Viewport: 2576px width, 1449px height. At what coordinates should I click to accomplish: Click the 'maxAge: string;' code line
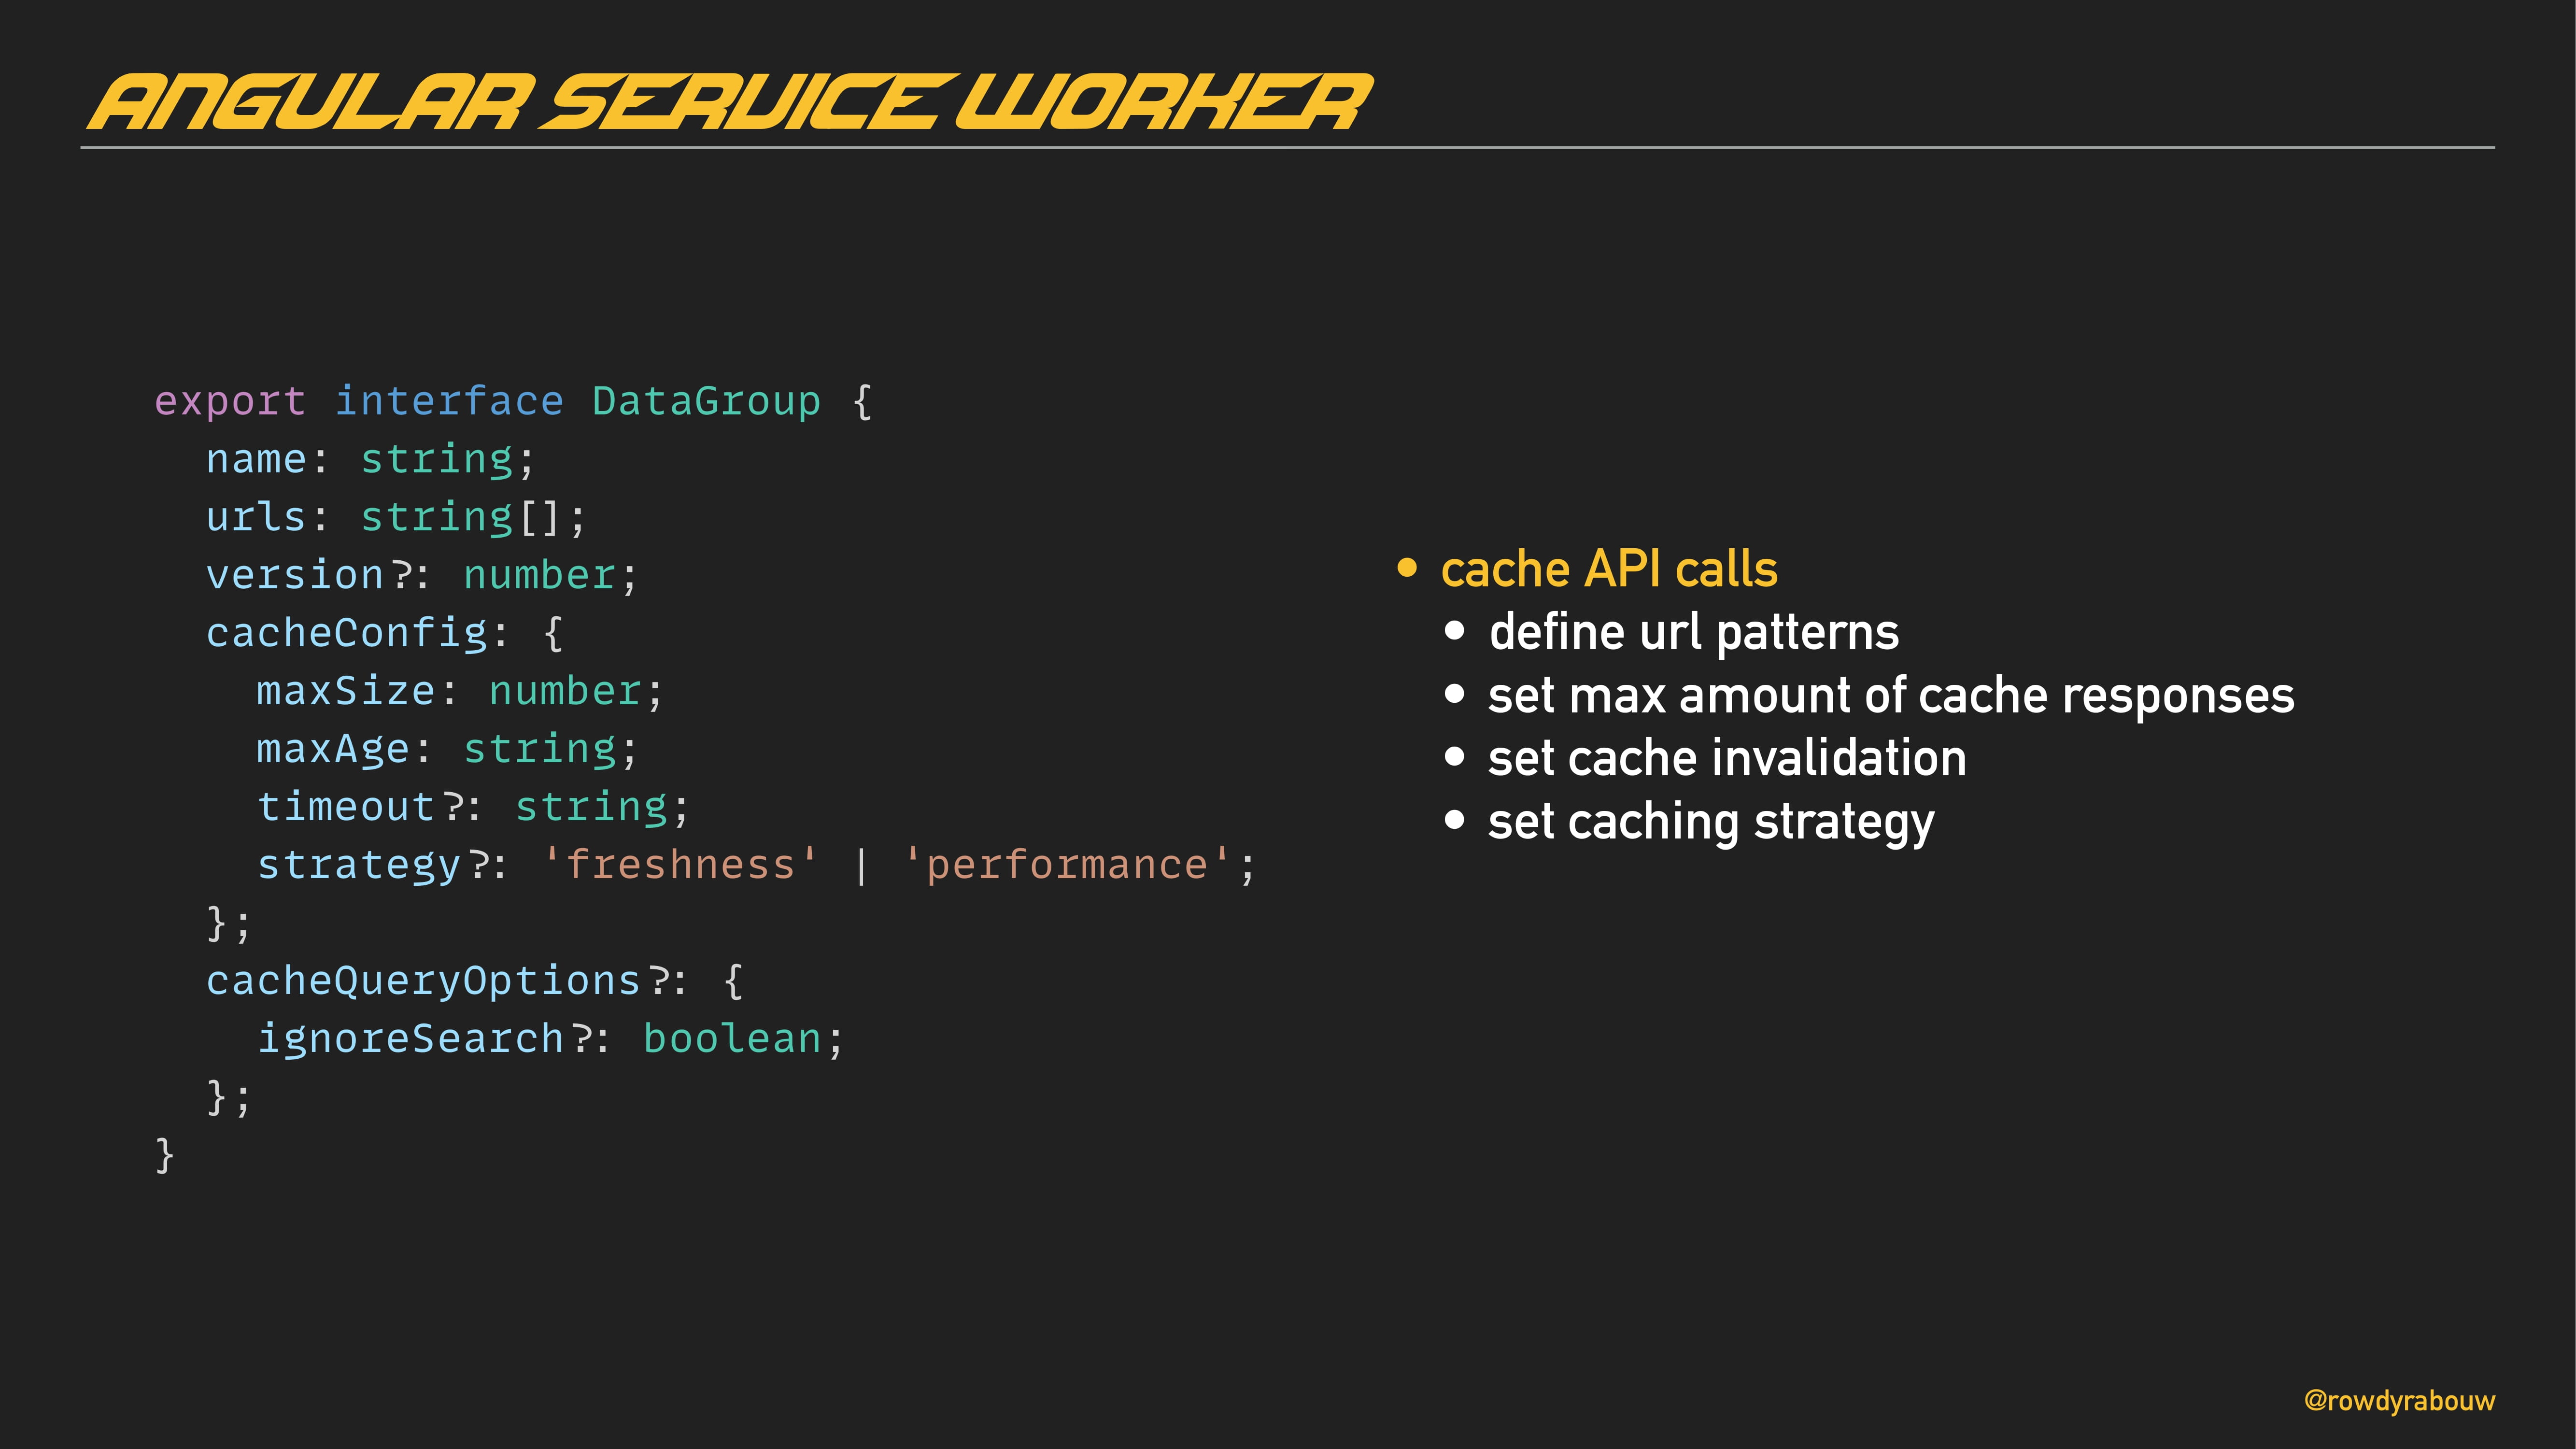(447, 749)
